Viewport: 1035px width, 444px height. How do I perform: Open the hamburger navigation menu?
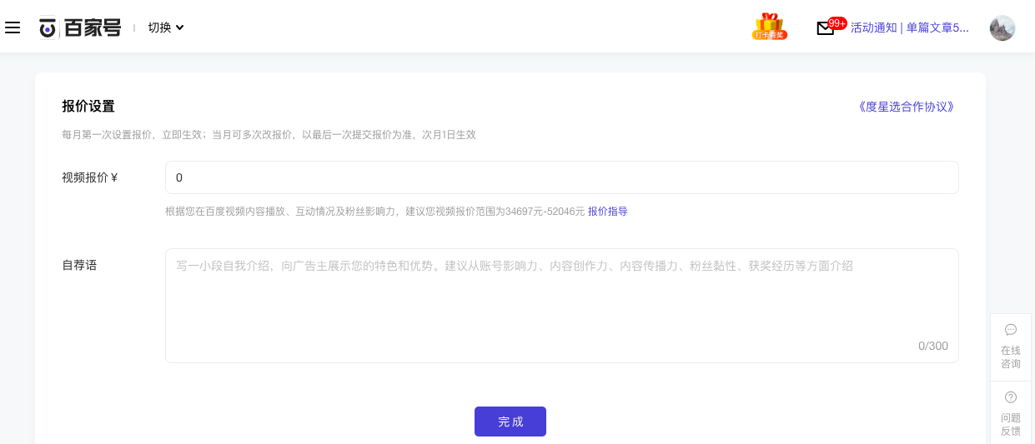(x=13, y=27)
